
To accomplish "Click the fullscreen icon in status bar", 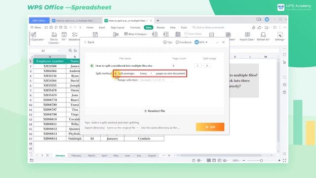I will (284, 160).
